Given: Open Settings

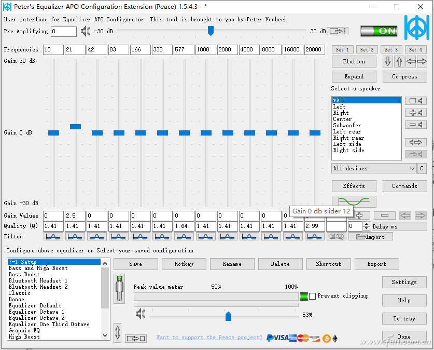Looking at the screenshot, I should [404, 282].
